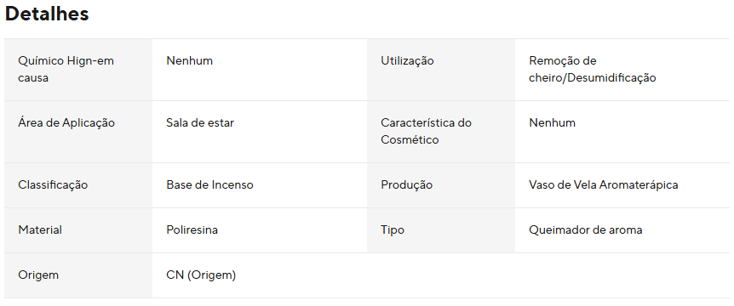
Task: Click the Queimador de aroma value
Action: (586, 229)
